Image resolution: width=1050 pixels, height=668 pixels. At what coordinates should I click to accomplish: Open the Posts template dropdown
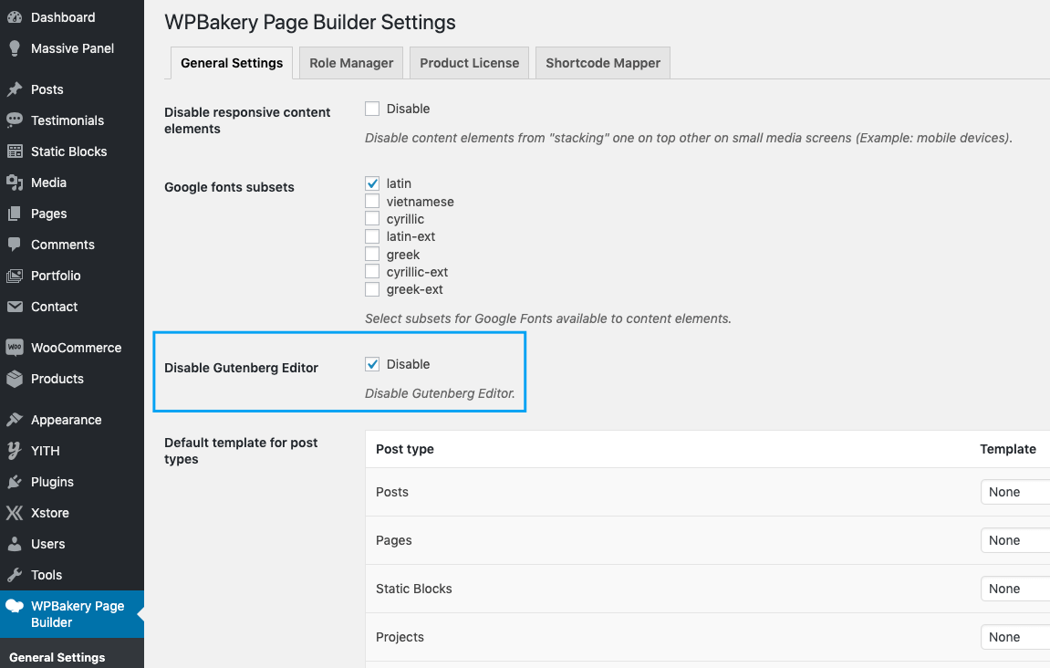pos(1014,492)
